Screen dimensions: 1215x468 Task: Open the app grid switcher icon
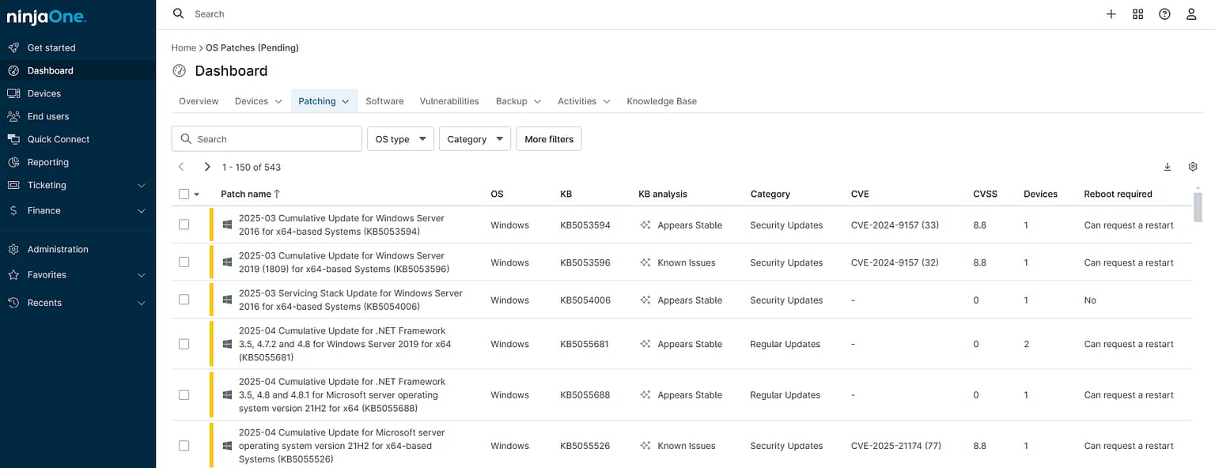click(1137, 13)
